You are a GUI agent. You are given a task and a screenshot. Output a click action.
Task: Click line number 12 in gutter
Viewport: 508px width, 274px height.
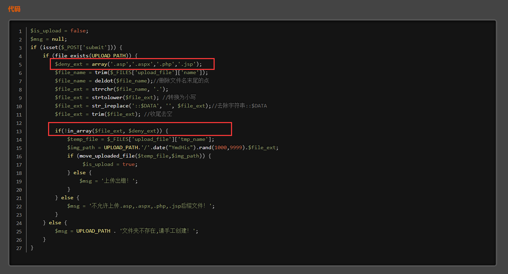pyautogui.click(x=19, y=123)
